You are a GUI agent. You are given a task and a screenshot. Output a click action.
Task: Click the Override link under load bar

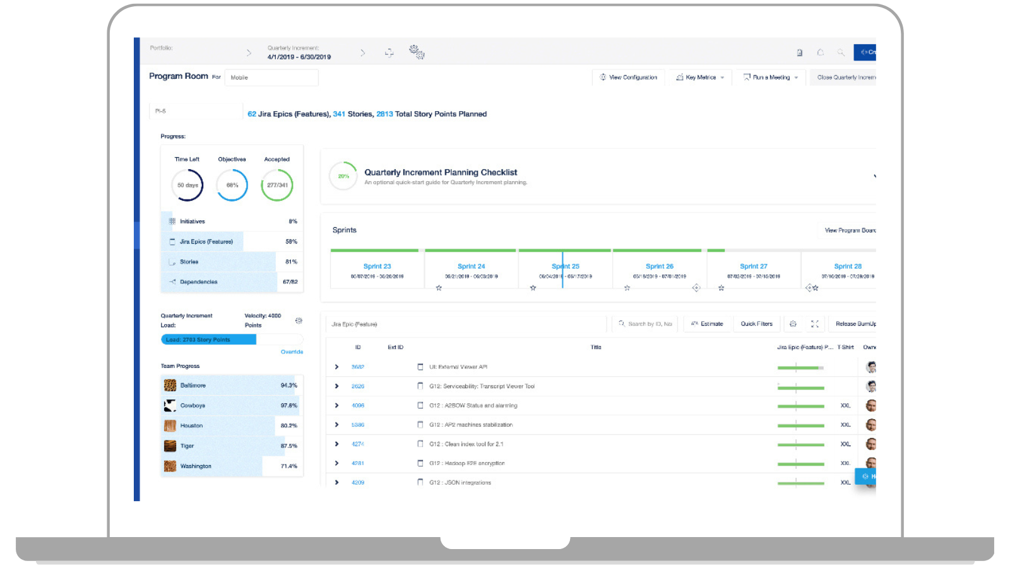[292, 352]
